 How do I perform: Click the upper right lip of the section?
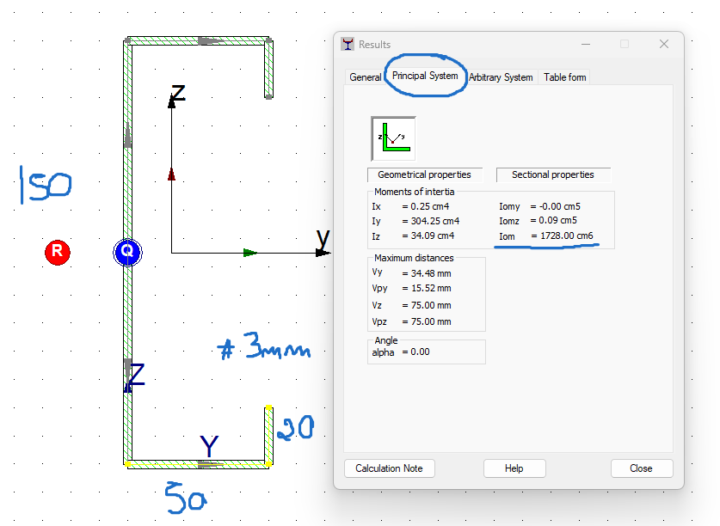(268, 69)
